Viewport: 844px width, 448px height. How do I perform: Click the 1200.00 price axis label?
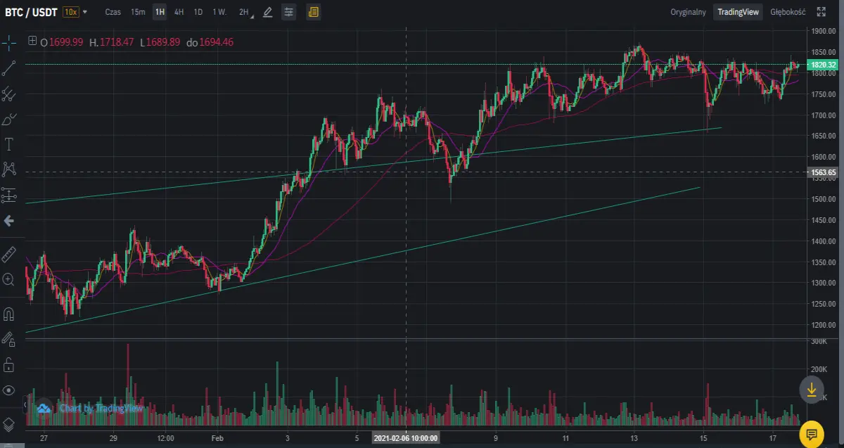pyautogui.click(x=823, y=326)
